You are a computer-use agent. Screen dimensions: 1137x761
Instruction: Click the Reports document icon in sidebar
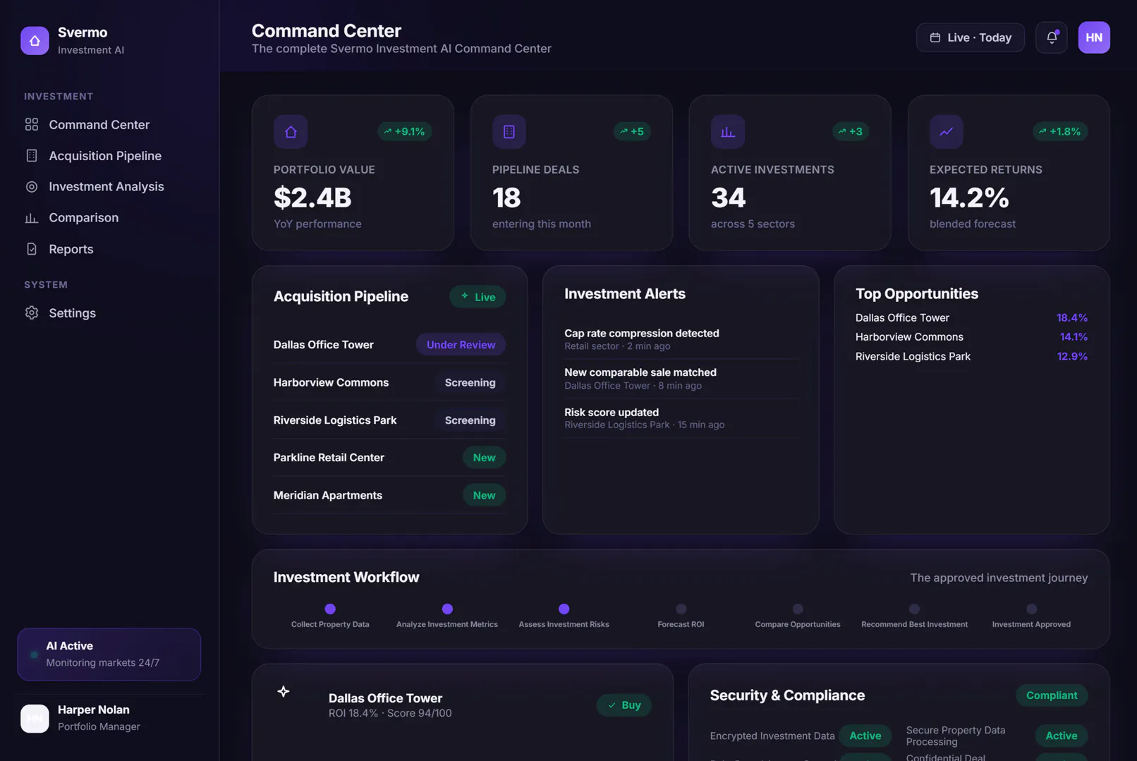[32, 249]
